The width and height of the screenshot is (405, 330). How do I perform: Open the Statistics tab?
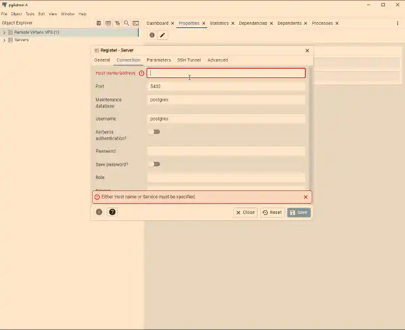[219, 23]
